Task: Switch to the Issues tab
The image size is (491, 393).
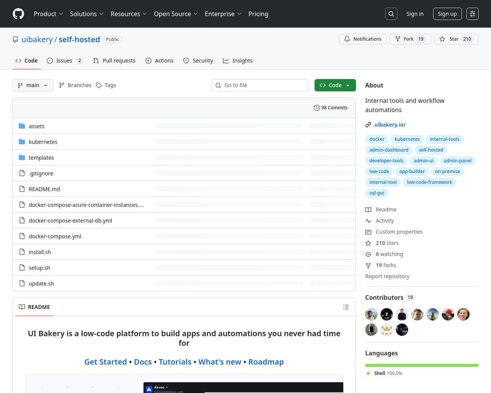Action: coord(65,60)
